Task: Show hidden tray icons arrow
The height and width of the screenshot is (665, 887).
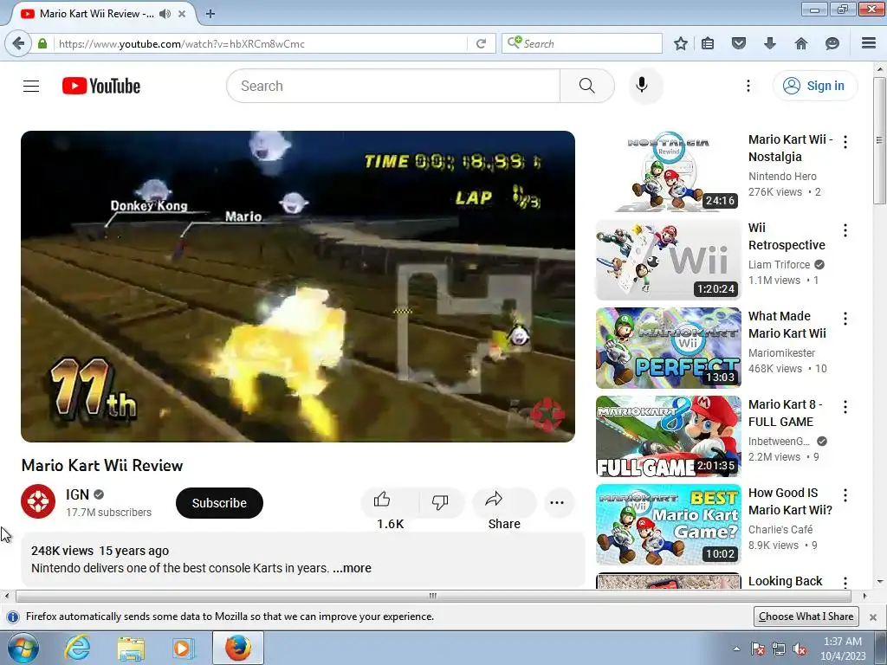Action: click(x=736, y=649)
